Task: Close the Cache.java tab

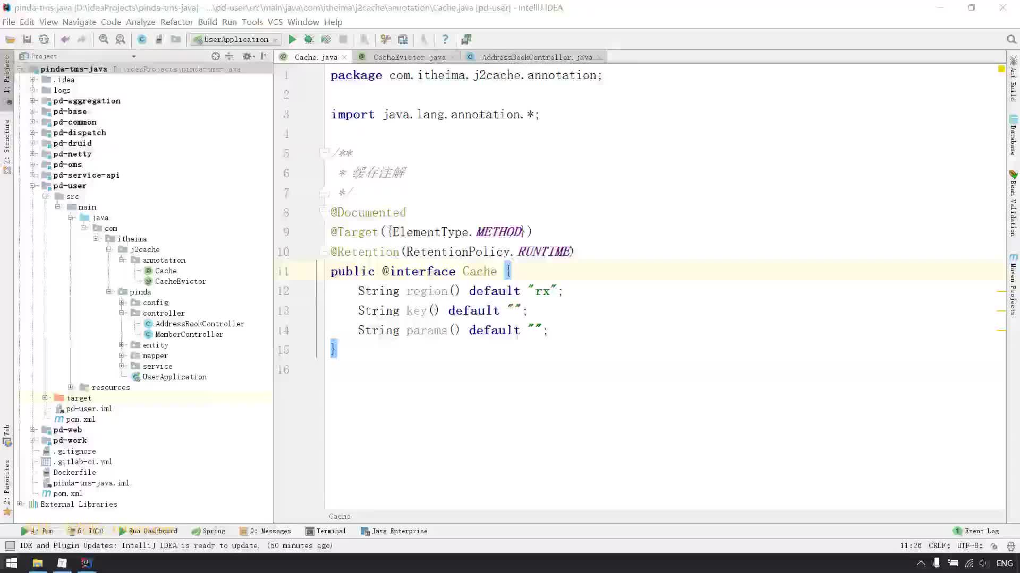Action: point(345,57)
